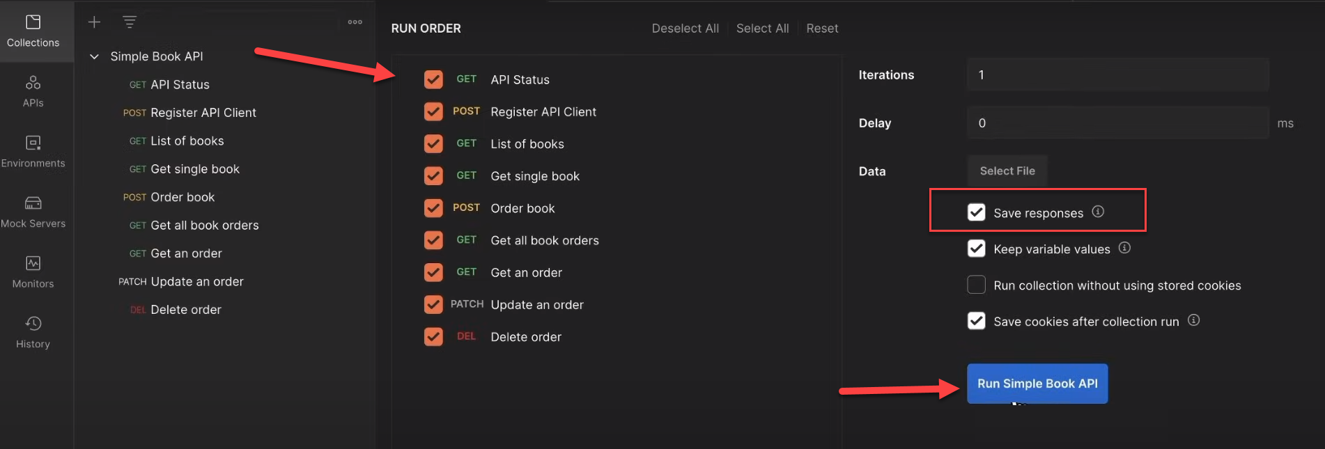The width and height of the screenshot is (1325, 449).
Task: Show info tooltip for Keep variable values
Action: (x=1124, y=248)
